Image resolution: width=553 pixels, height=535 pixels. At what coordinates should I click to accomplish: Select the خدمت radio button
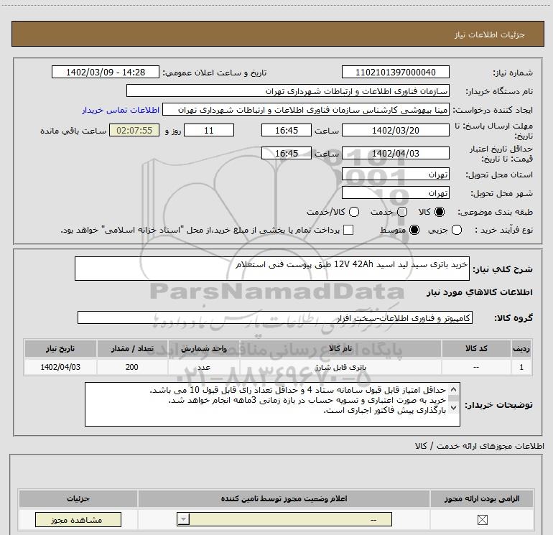pyautogui.click(x=402, y=212)
